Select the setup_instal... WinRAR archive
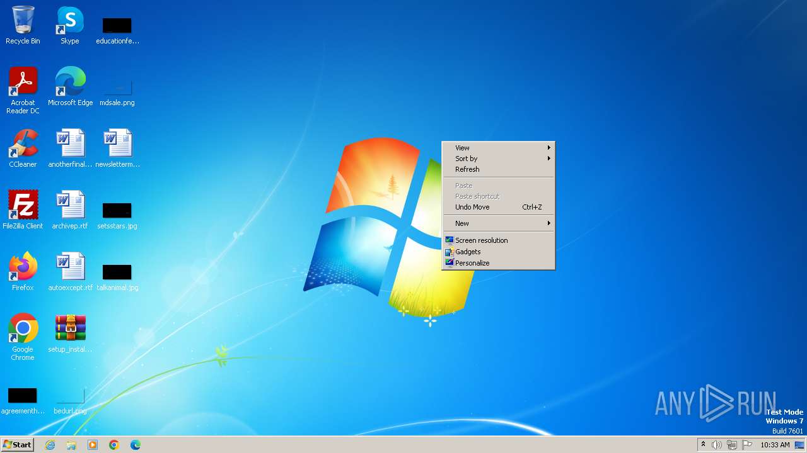The image size is (807, 453). coord(70,333)
